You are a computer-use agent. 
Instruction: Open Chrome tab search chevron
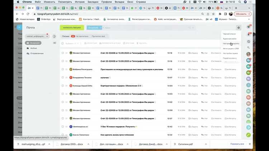click(249, 8)
